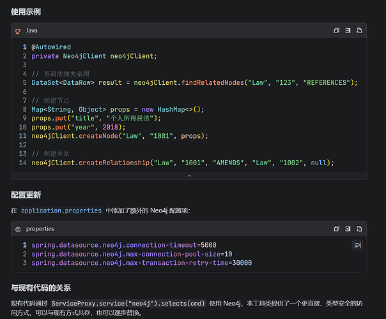Screen dimensions: 386x319
Task: Toggle word wrap in properties block
Action: tap(357, 245)
